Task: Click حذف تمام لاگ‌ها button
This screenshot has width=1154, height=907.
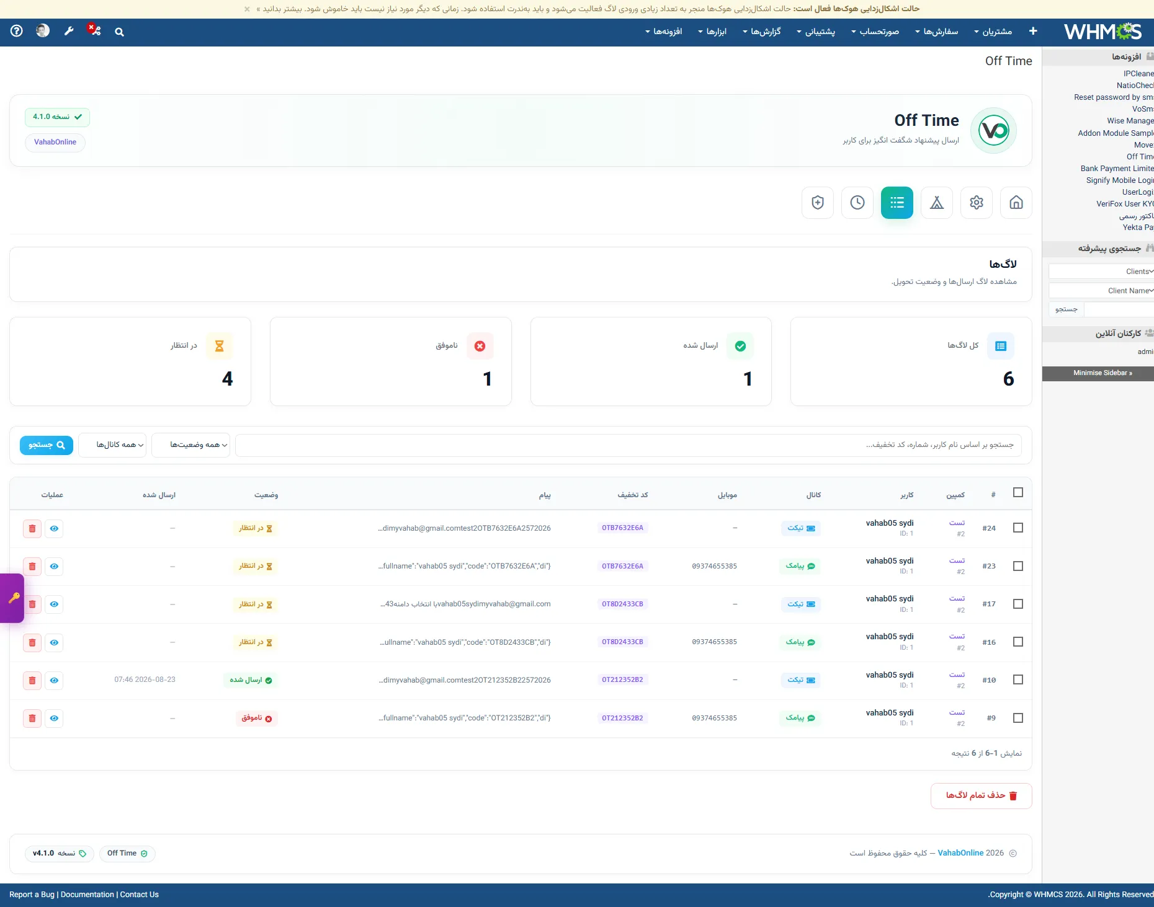Action: click(x=981, y=796)
